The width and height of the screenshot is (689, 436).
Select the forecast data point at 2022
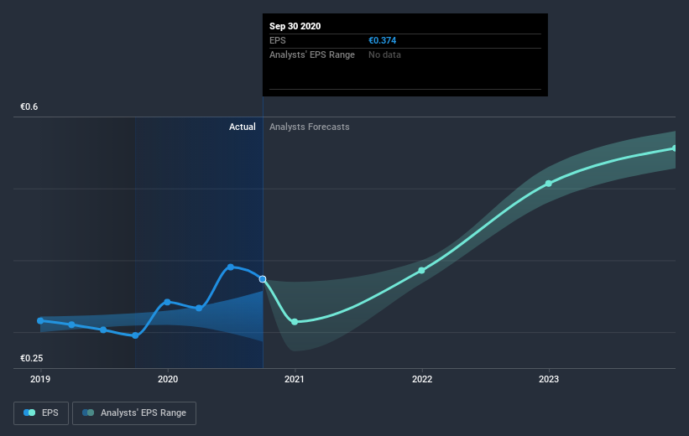(x=422, y=271)
